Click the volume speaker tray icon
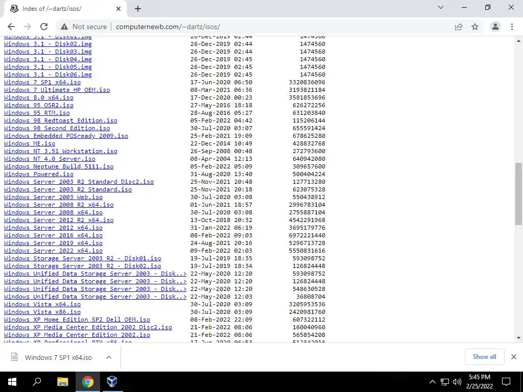Screen dimensions: 523x392 coord(457,382)
